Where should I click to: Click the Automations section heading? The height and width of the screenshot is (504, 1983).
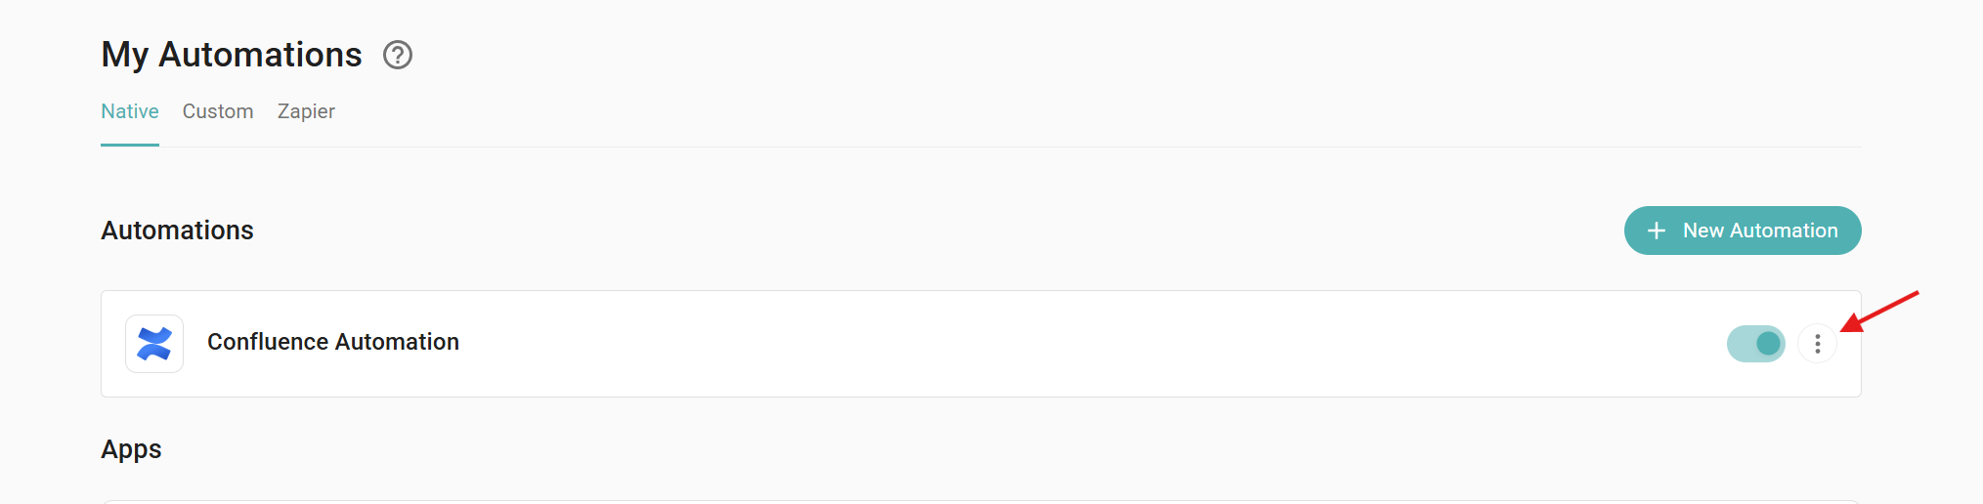coord(177,231)
